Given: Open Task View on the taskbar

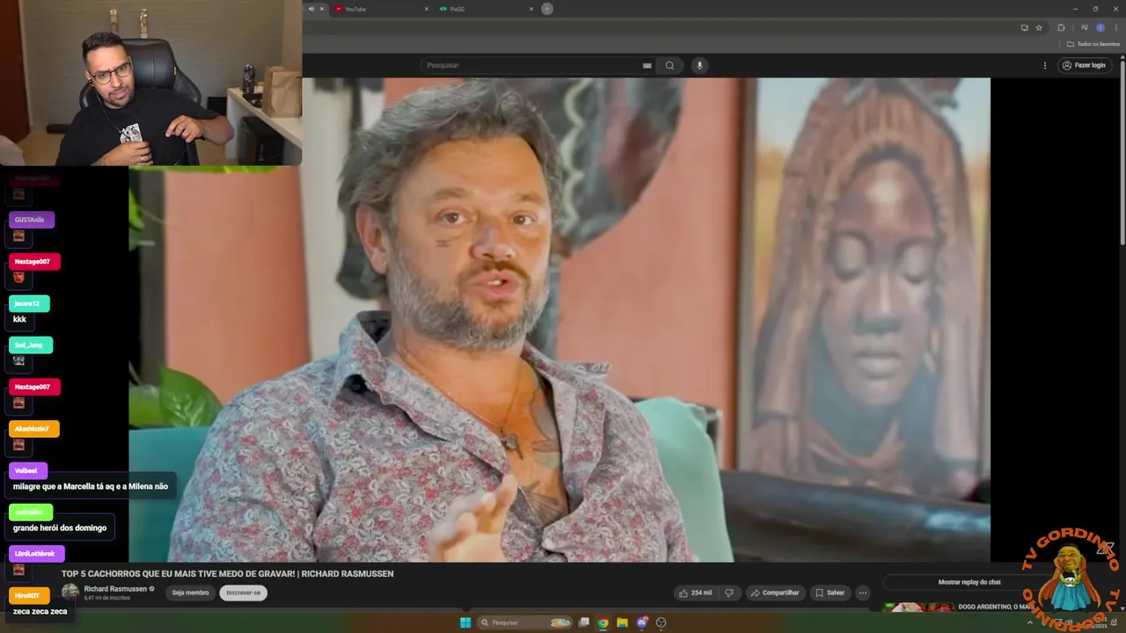Looking at the screenshot, I should (583, 622).
